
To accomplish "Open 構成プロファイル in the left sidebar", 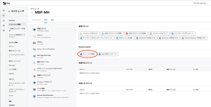I will 15,51.
